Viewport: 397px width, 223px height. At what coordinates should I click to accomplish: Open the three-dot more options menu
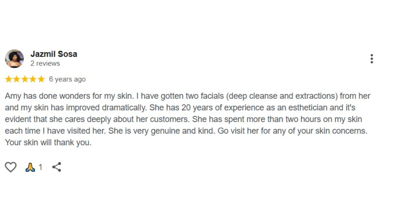(x=372, y=59)
